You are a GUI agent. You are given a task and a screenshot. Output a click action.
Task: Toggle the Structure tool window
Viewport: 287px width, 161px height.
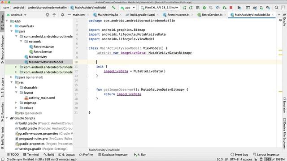tap(2, 88)
